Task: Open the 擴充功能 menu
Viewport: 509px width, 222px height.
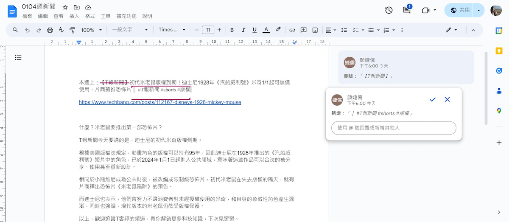Action: coord(126,16)
